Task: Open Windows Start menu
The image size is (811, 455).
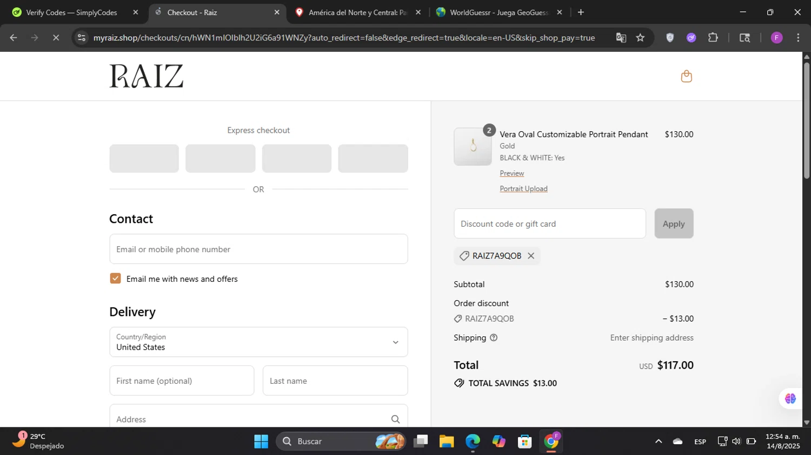Action: pyautogui.click(x=261, y=442)
